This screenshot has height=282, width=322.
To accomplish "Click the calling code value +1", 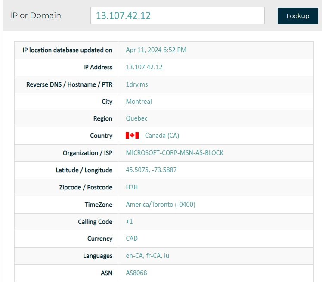I will (130, 222).
